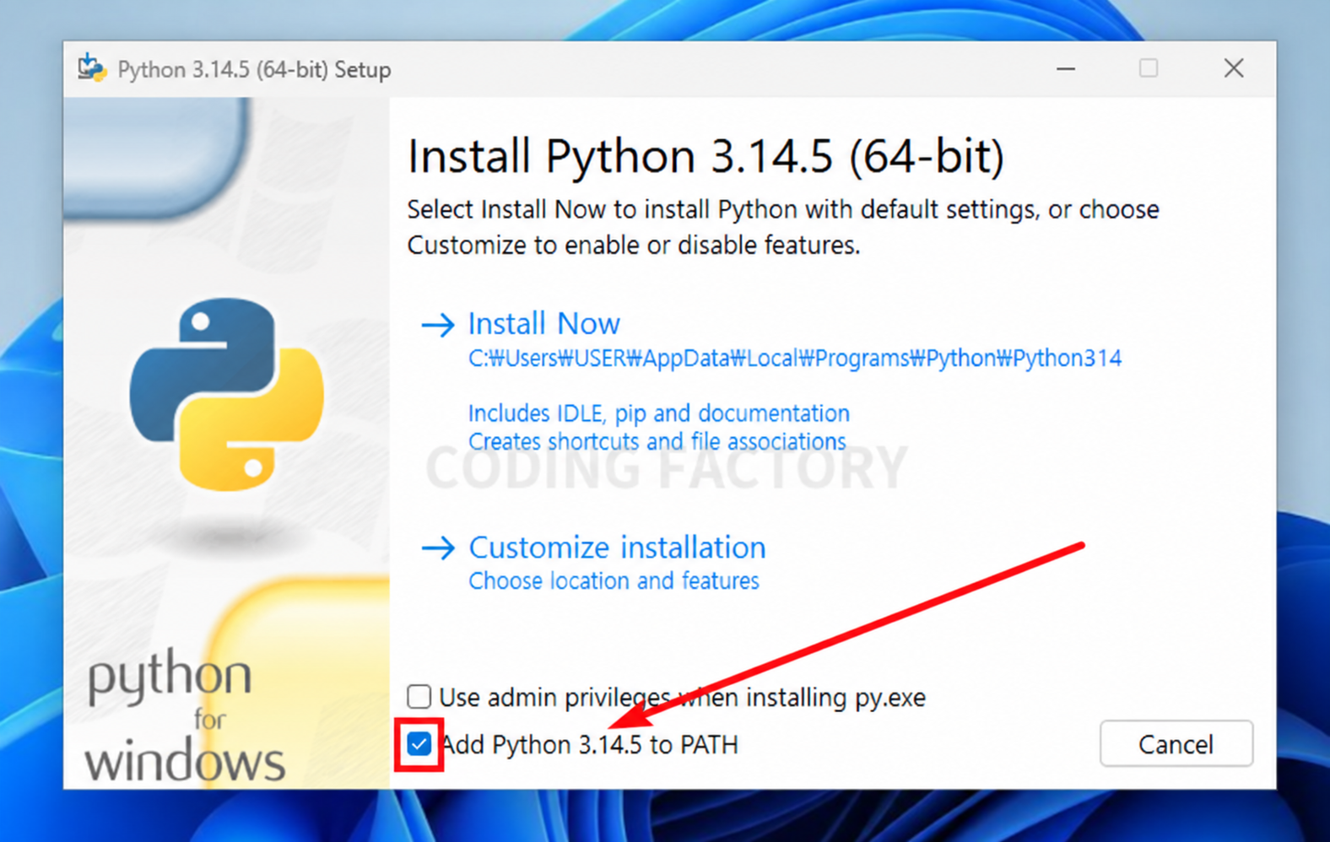Click the Install Now arrow icon

(x=438, y=325)
